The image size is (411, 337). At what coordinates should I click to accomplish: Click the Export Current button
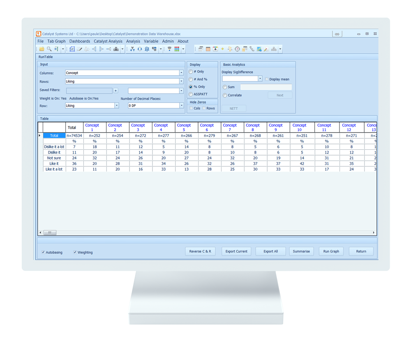[x=236, y=251]
